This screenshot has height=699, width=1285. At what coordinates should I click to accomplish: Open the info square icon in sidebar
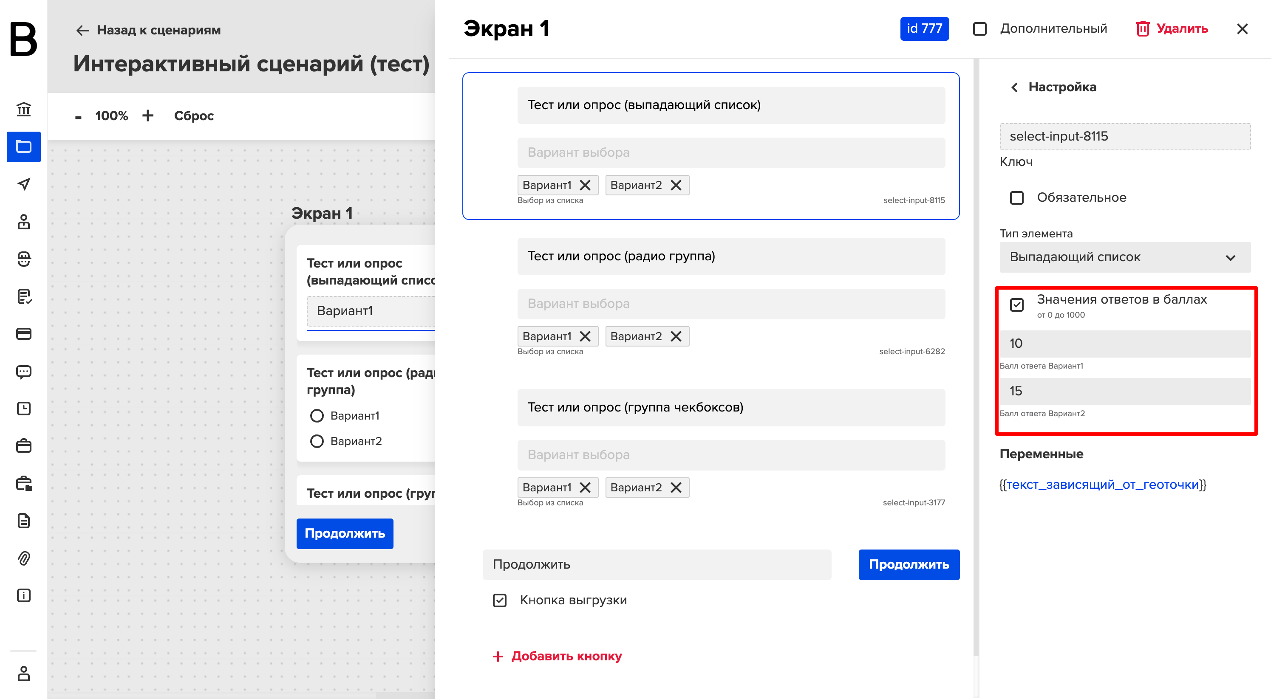coord(23,595)
